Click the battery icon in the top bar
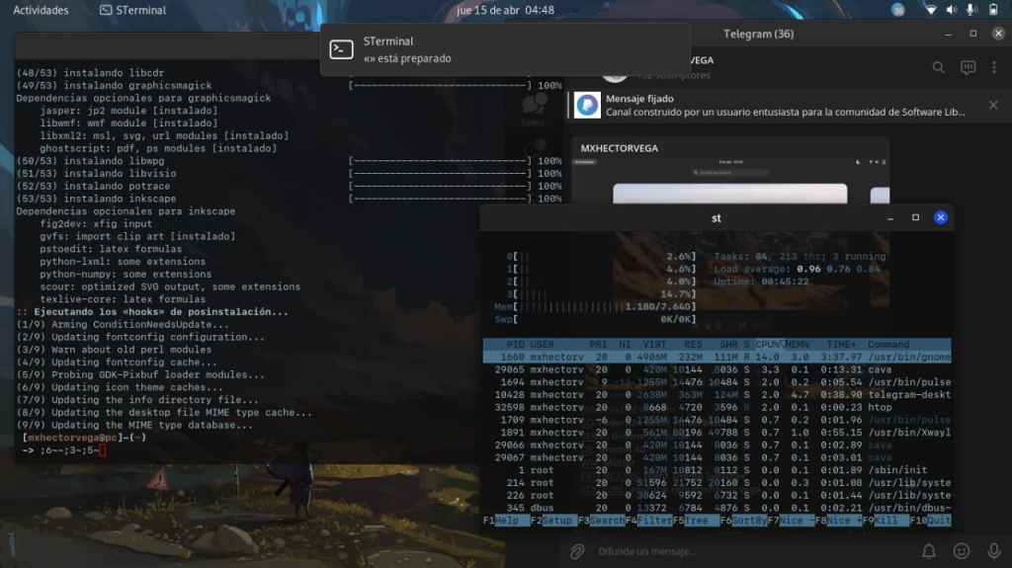Screen dimensions: 1012x568 (994, 10)
